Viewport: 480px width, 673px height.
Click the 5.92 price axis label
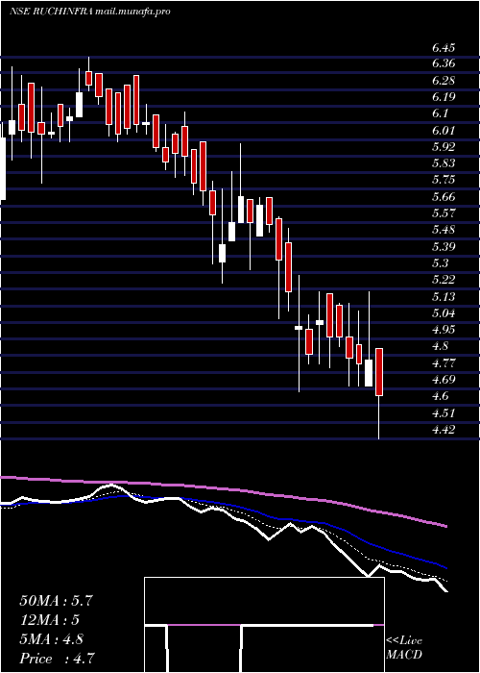[x=444, y=147]
